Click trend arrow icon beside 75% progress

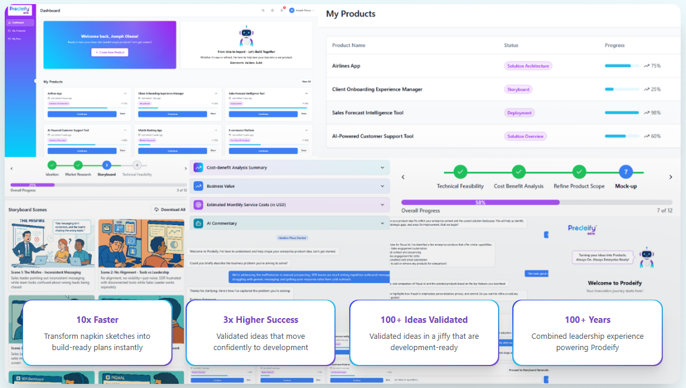click(646, 66)
